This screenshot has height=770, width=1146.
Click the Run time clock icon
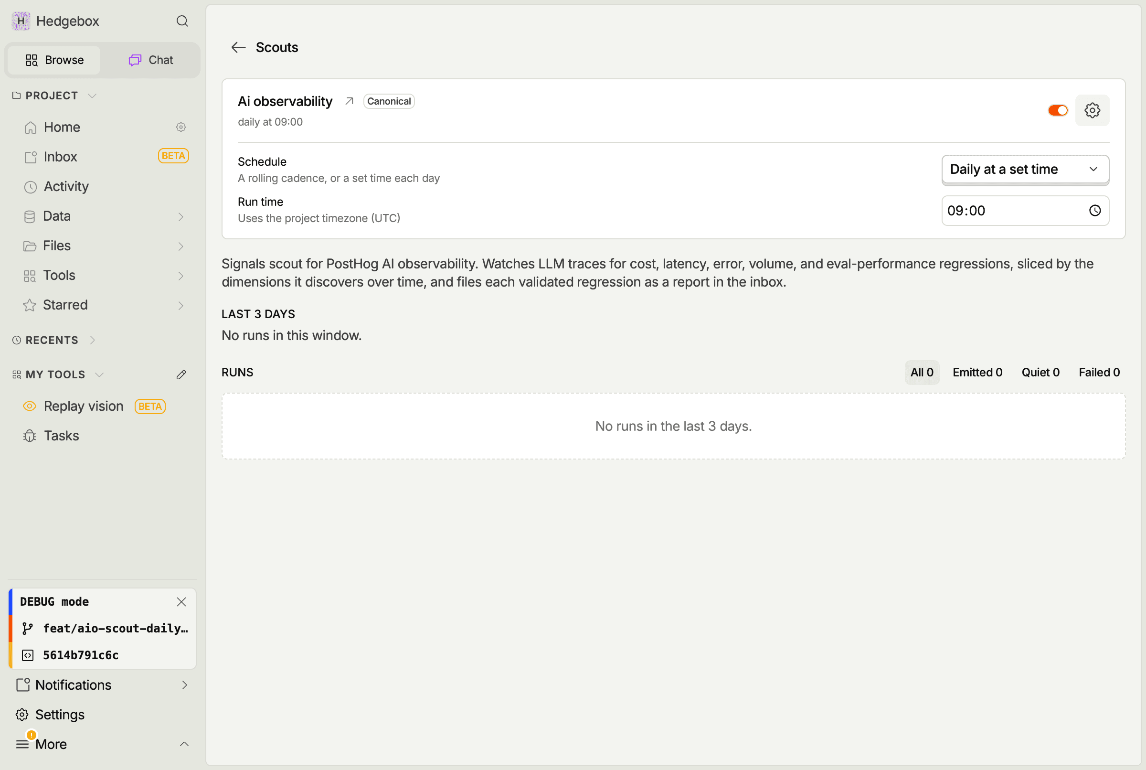1095,211
